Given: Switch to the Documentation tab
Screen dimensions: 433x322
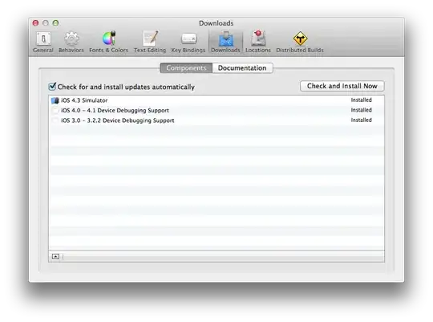Looking at the screenshot, I should point(242,68).
